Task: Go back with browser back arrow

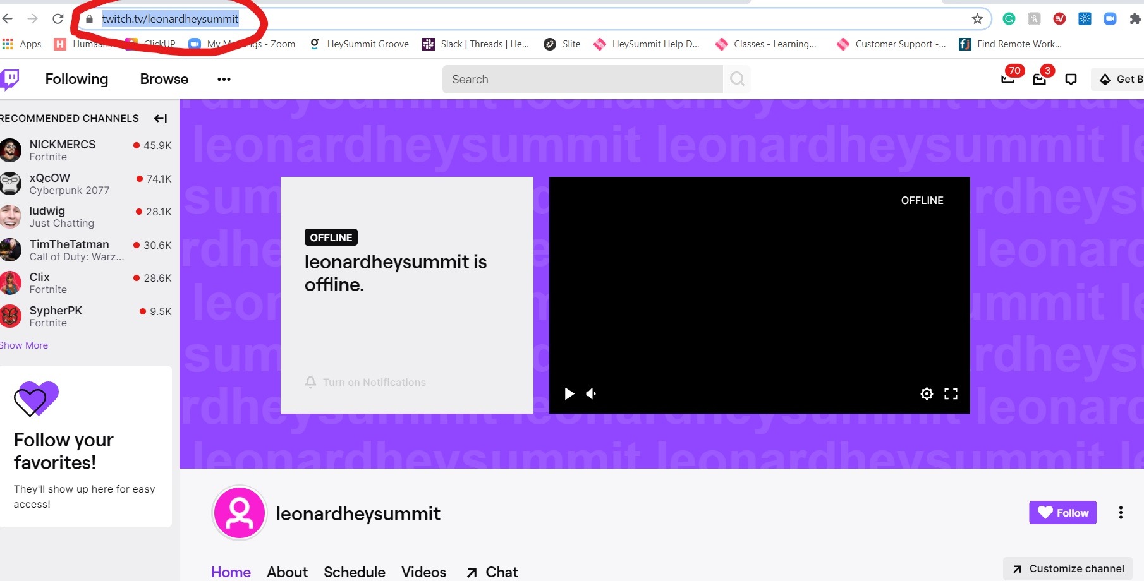Action: click(8, 19)
